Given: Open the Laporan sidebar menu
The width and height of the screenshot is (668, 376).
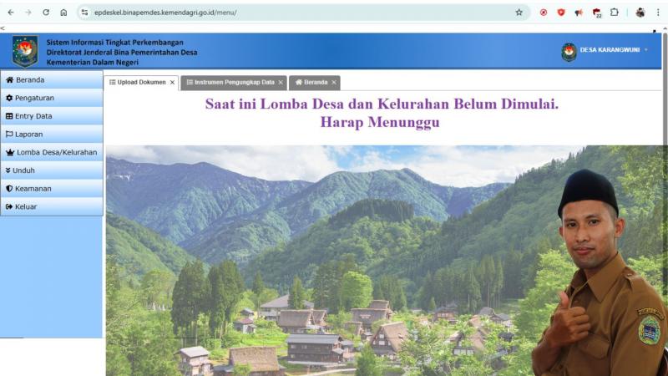Looking at the screenshot, I should [52, 134].
